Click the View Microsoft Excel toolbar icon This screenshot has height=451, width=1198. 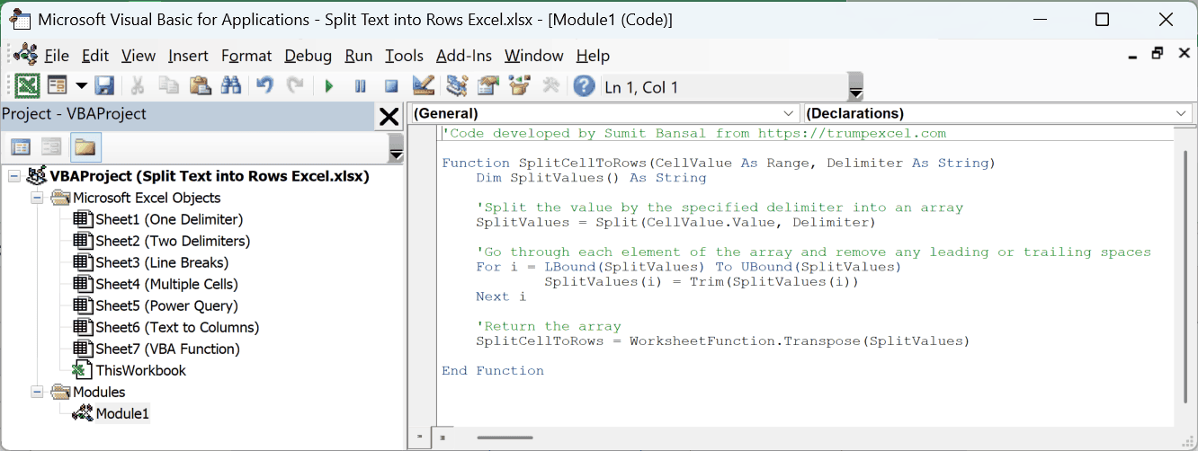[27, 86]
